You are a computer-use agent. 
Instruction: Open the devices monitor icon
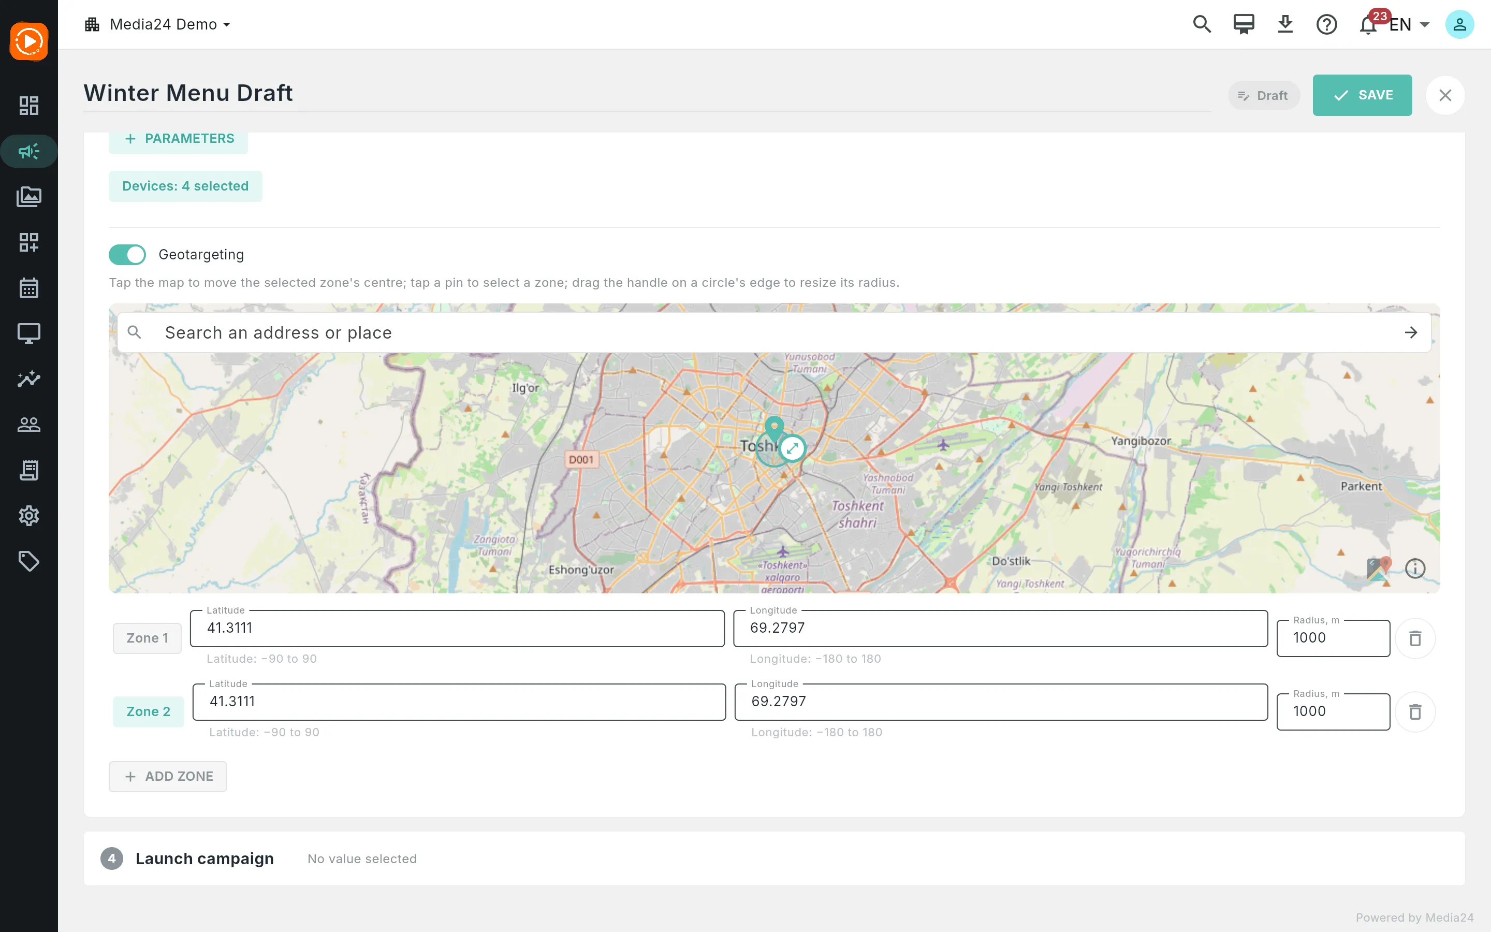pos(29,333)
